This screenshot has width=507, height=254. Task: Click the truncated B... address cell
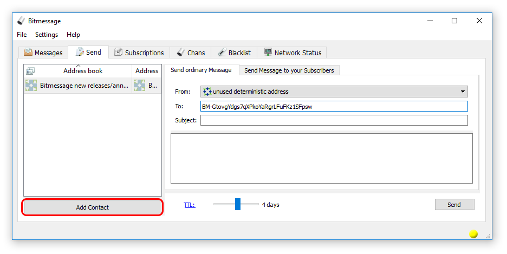pos(147,86)
